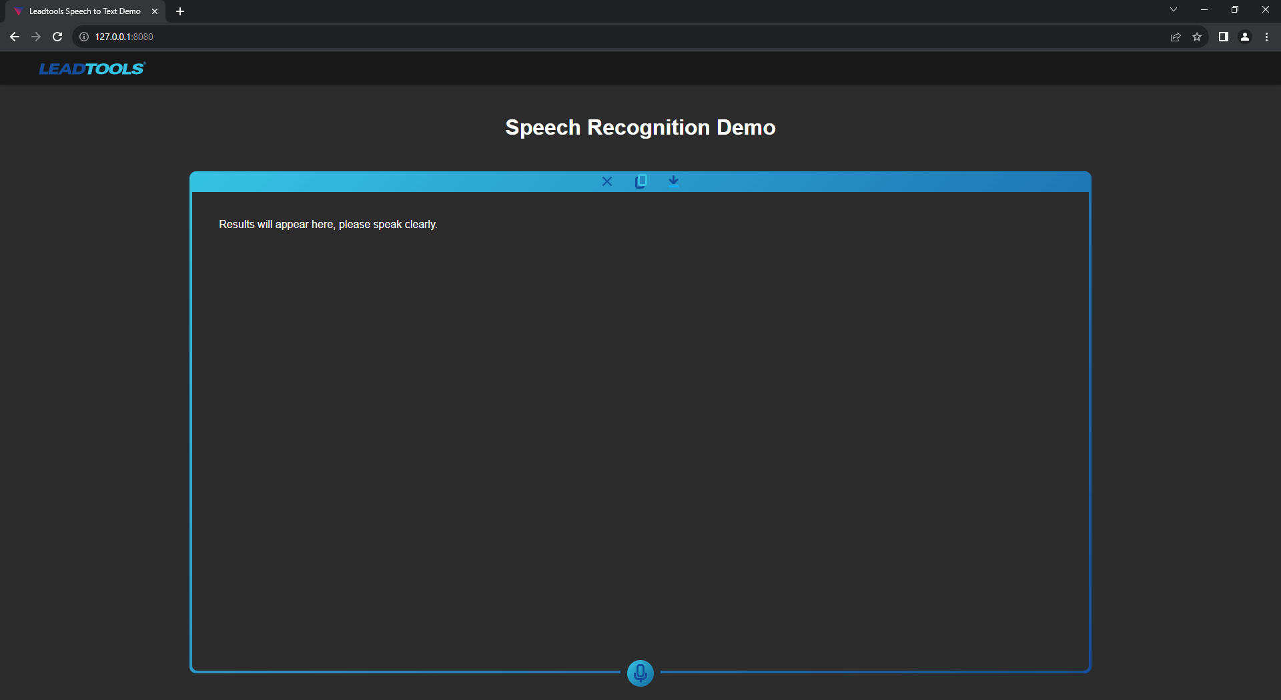Reload the current page
This screenshot has height=700, width=1281.
click(x=57, y=37)
